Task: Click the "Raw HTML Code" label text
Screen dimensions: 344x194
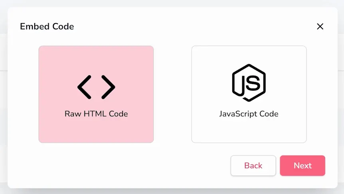Action: [96, 114]
